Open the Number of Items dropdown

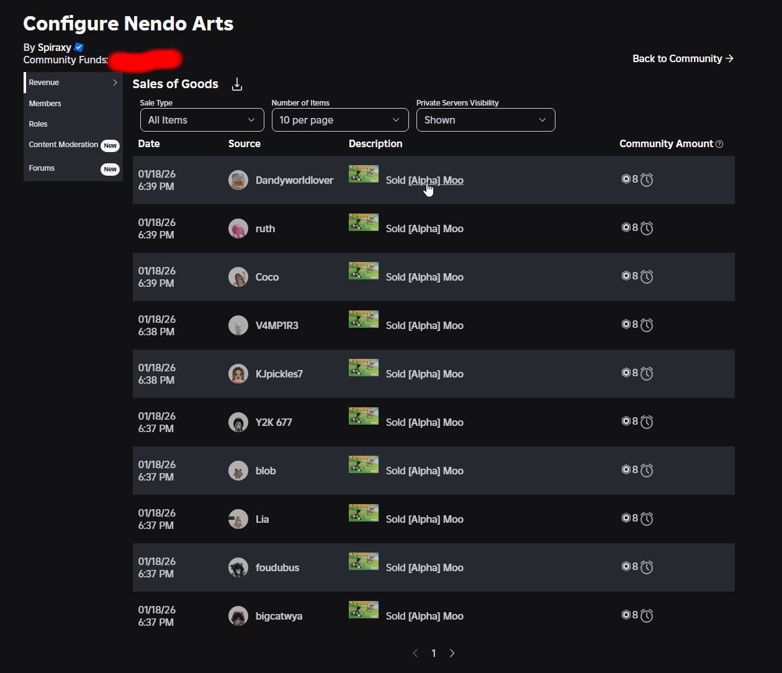[x=340, y=120]
